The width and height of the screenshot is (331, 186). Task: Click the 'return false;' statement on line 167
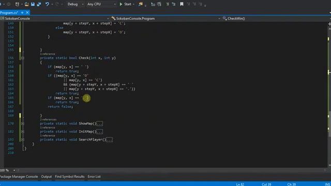point(61,107)
